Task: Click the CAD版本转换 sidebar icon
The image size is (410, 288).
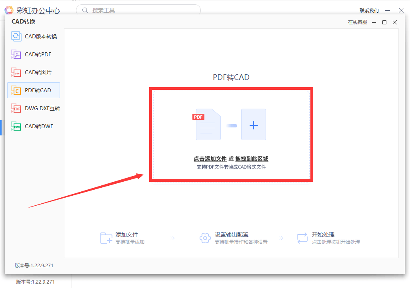Action: click(x=16, y=36)
